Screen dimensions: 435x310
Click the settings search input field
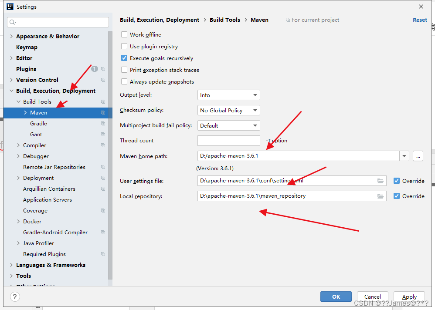58,22
